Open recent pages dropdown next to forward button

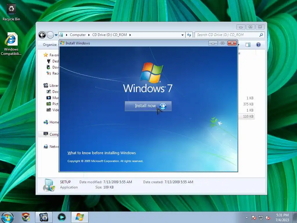pyautogui.click(x=56, y=35)
